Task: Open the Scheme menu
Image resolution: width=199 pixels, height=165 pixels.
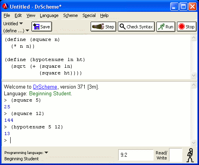Action: click(71, 15)
